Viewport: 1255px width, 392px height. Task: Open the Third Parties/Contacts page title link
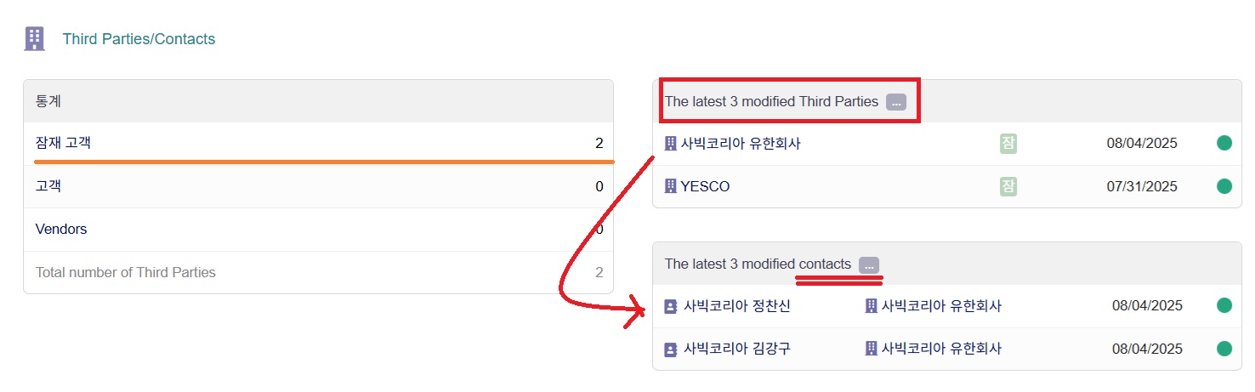tap(139, 39)
